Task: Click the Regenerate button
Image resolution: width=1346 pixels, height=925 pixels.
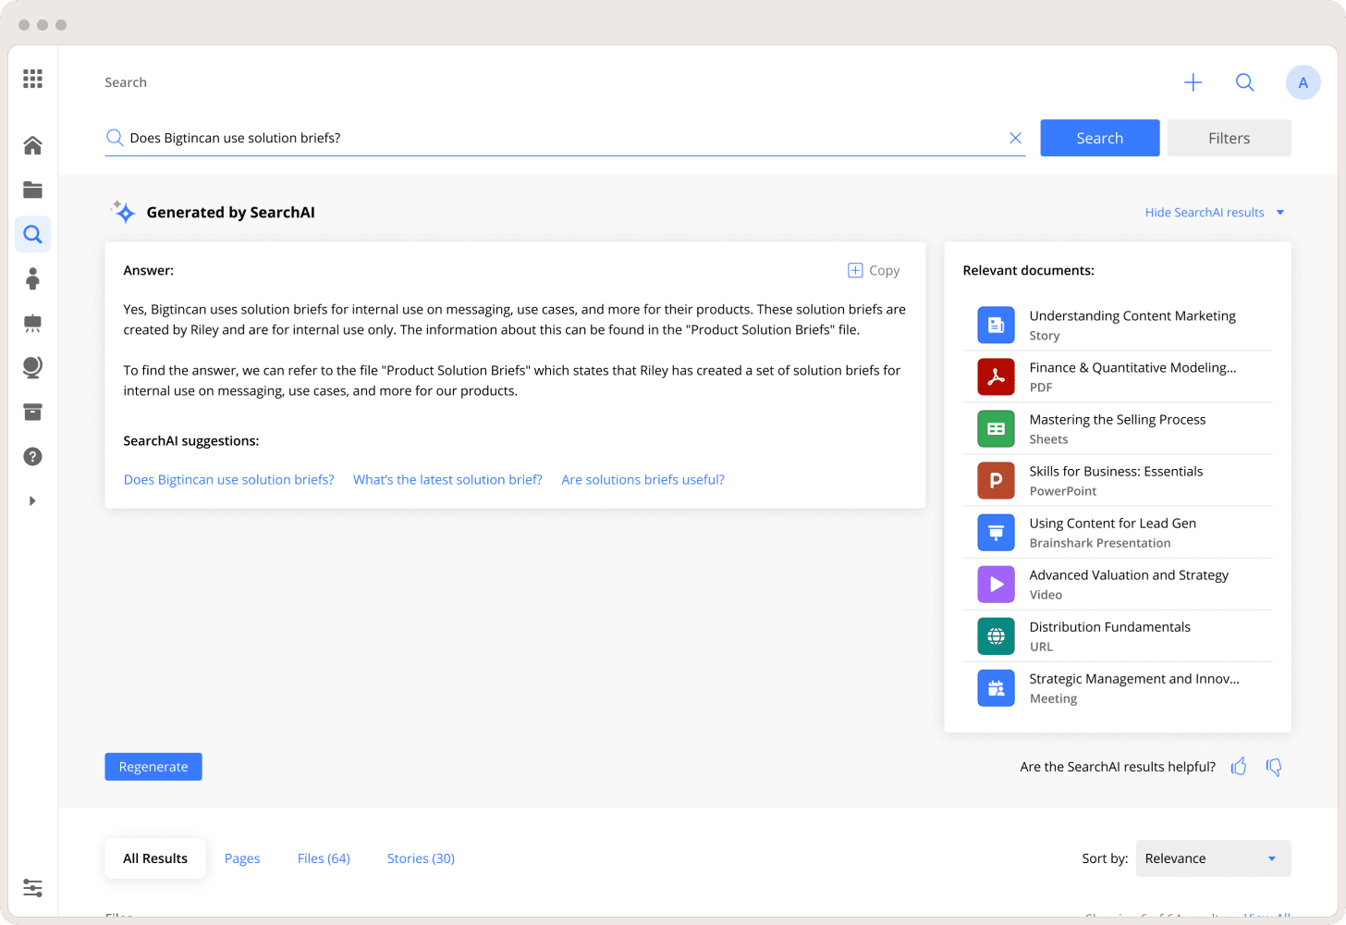Action: 153,767
